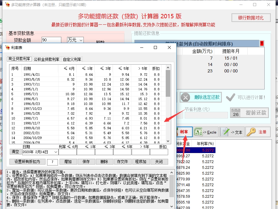
Task: Select prepayment row with 15 / 01
Action: tap(220, 58)
